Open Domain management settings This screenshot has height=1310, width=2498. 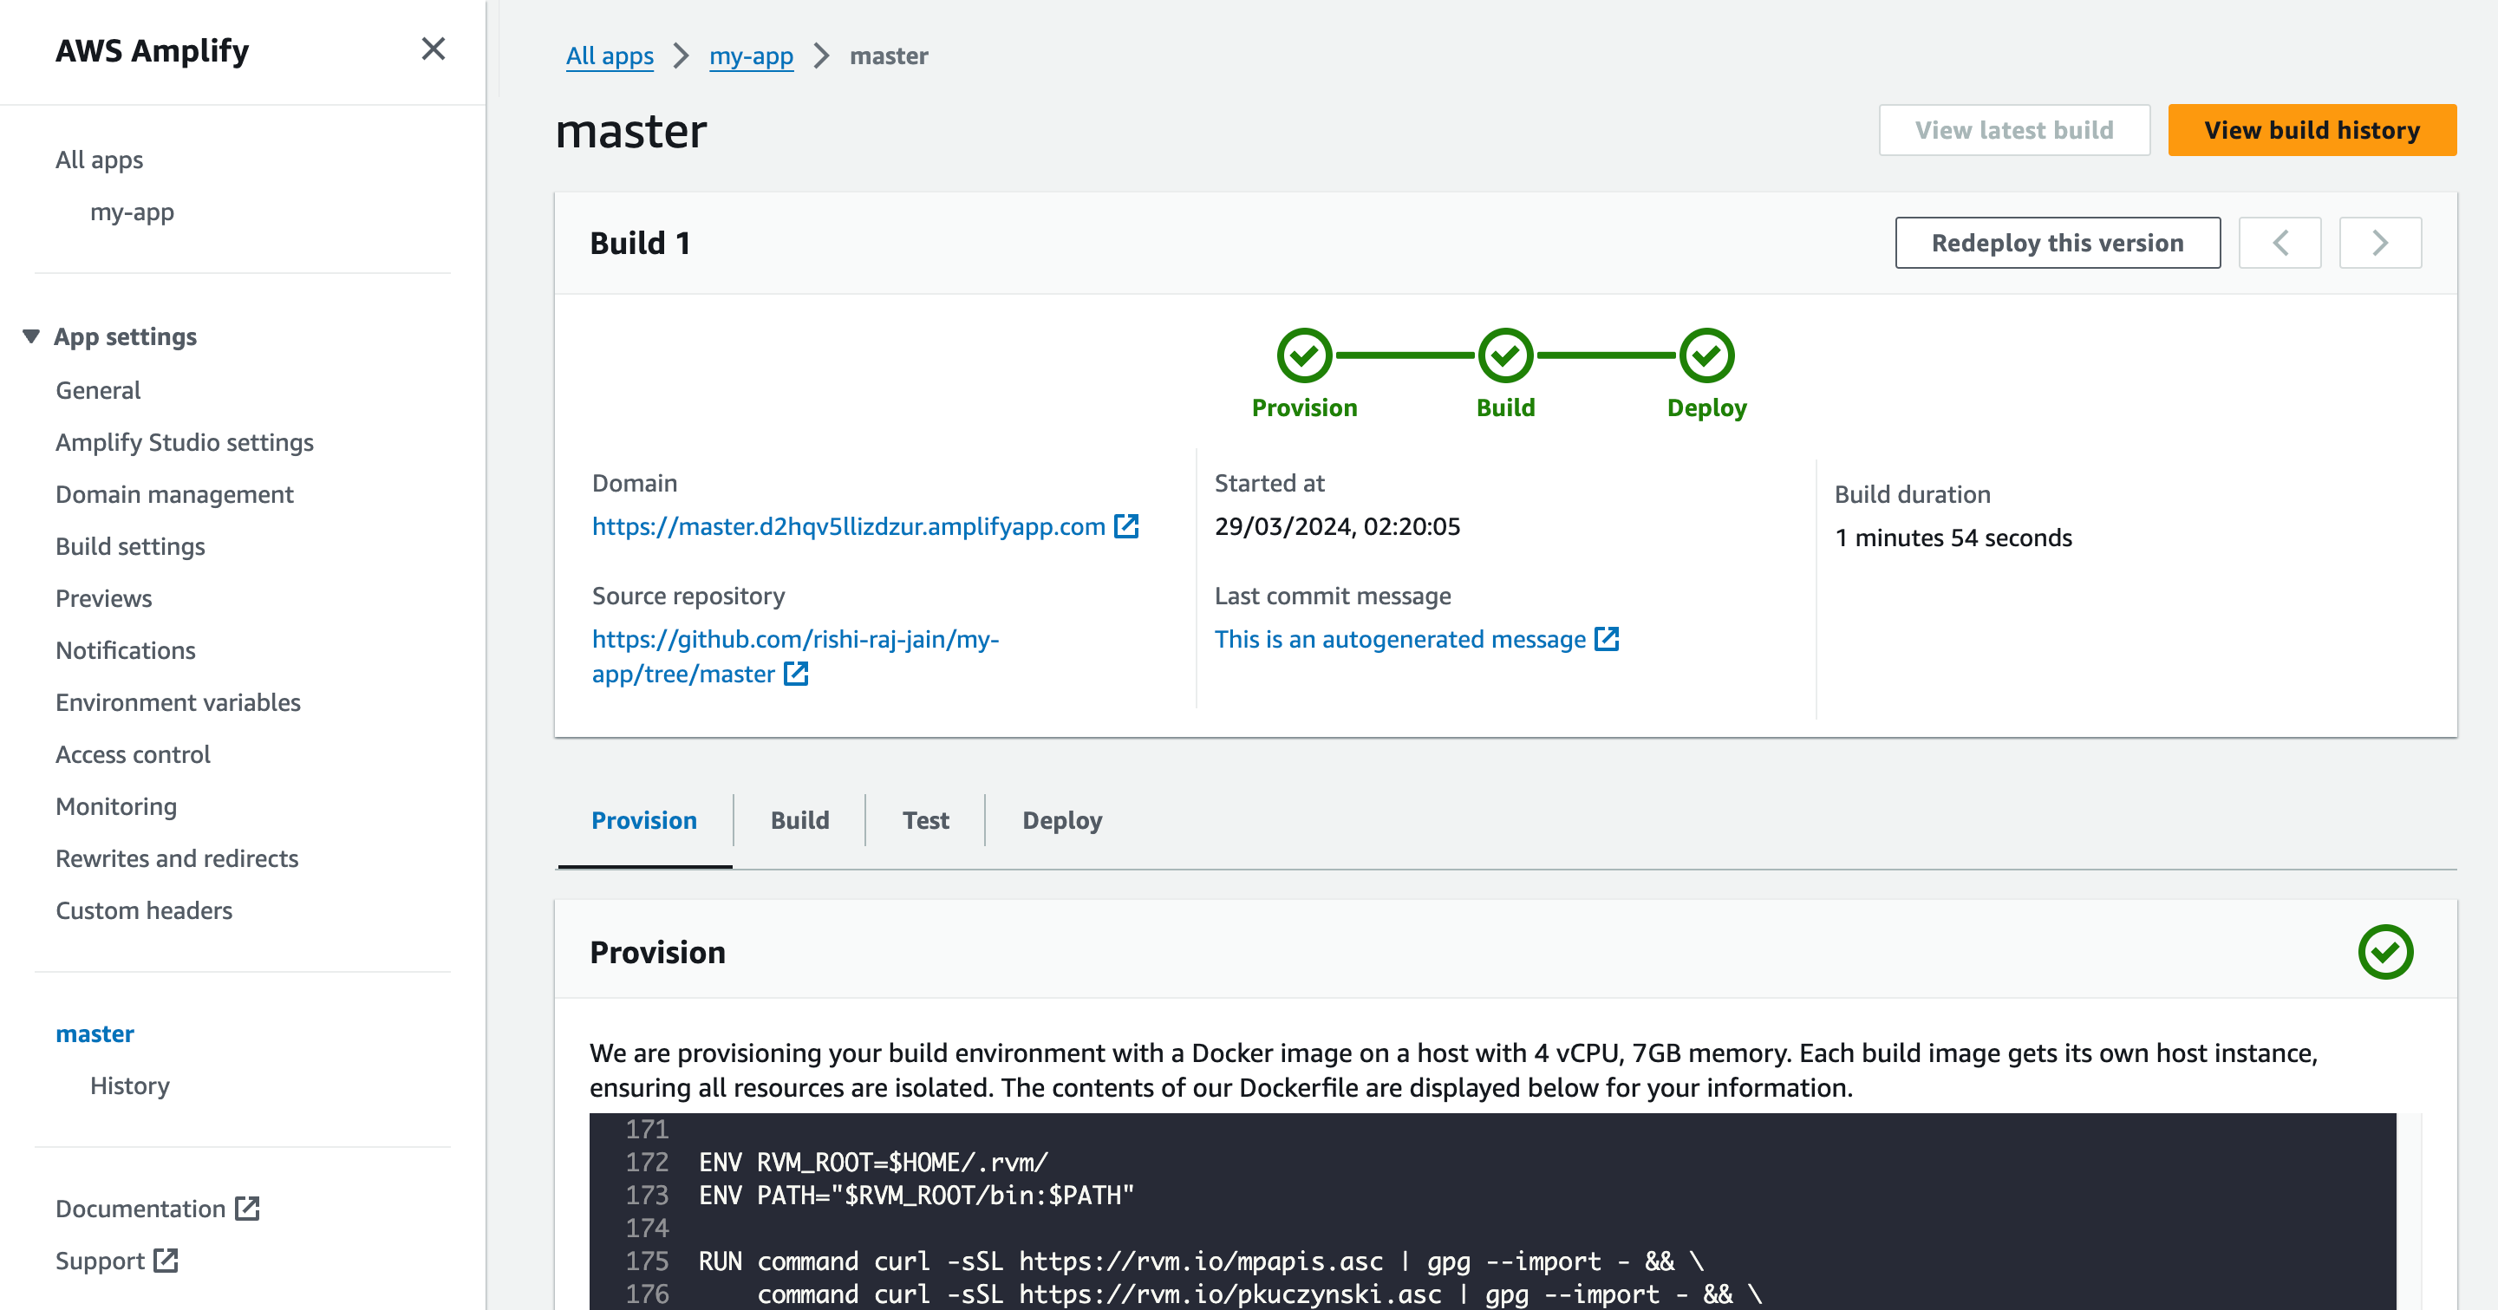click(x=174, y=494)
